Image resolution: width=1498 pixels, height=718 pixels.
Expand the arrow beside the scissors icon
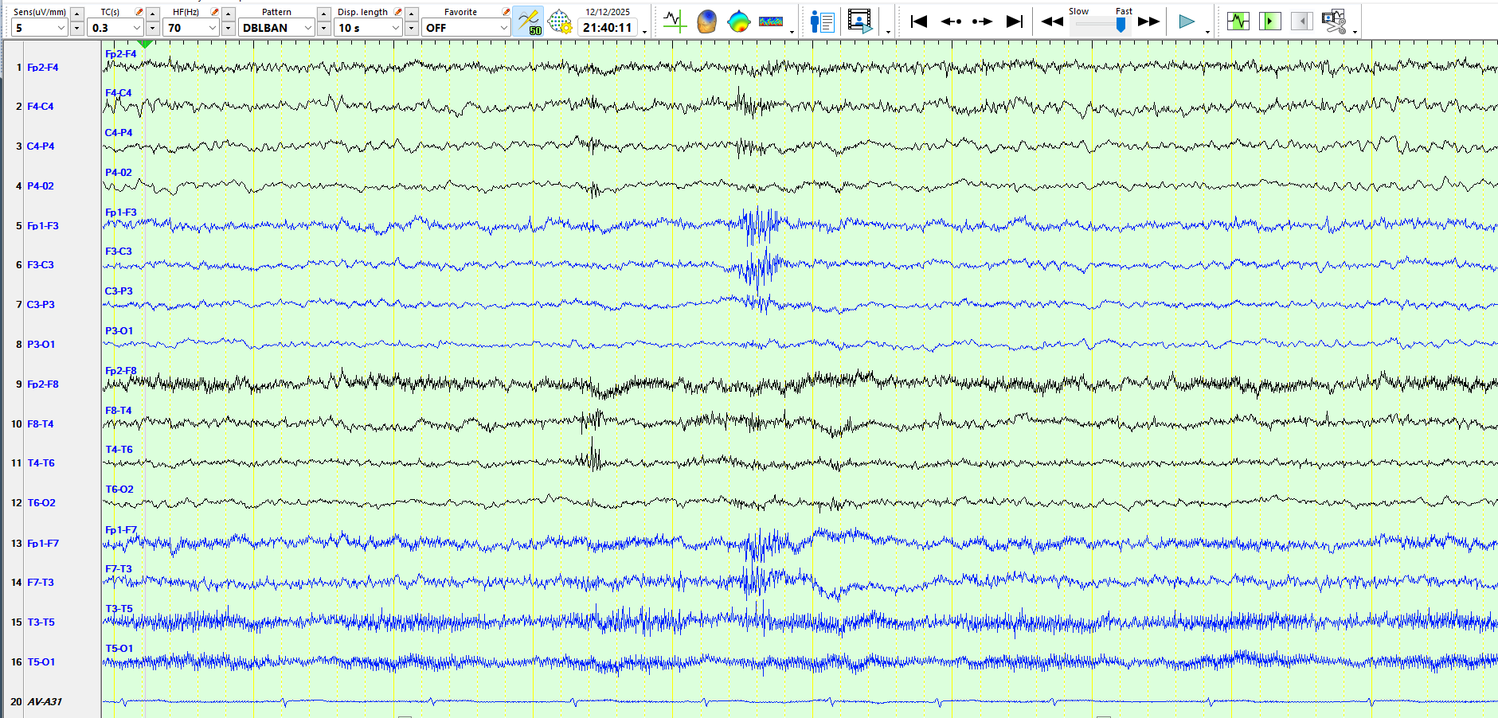[x=1355, y=32]
